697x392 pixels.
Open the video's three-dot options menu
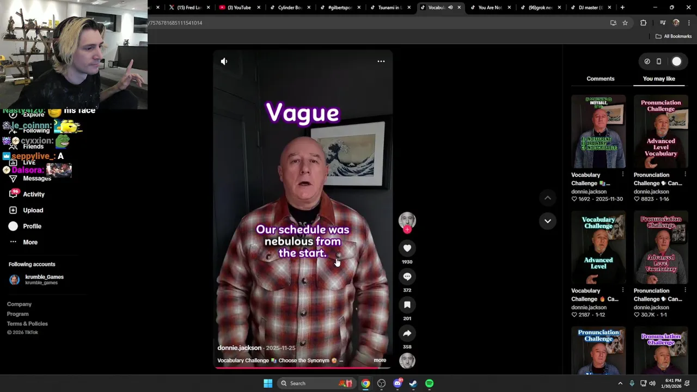click(x=381, y=61)
